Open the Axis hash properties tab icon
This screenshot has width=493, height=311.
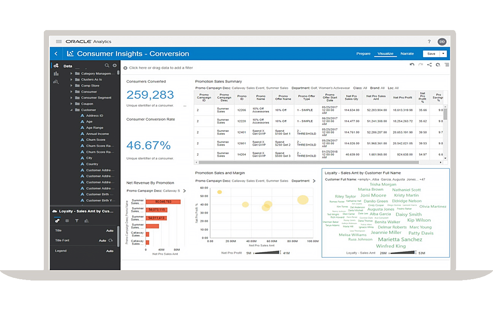(67, 221)
